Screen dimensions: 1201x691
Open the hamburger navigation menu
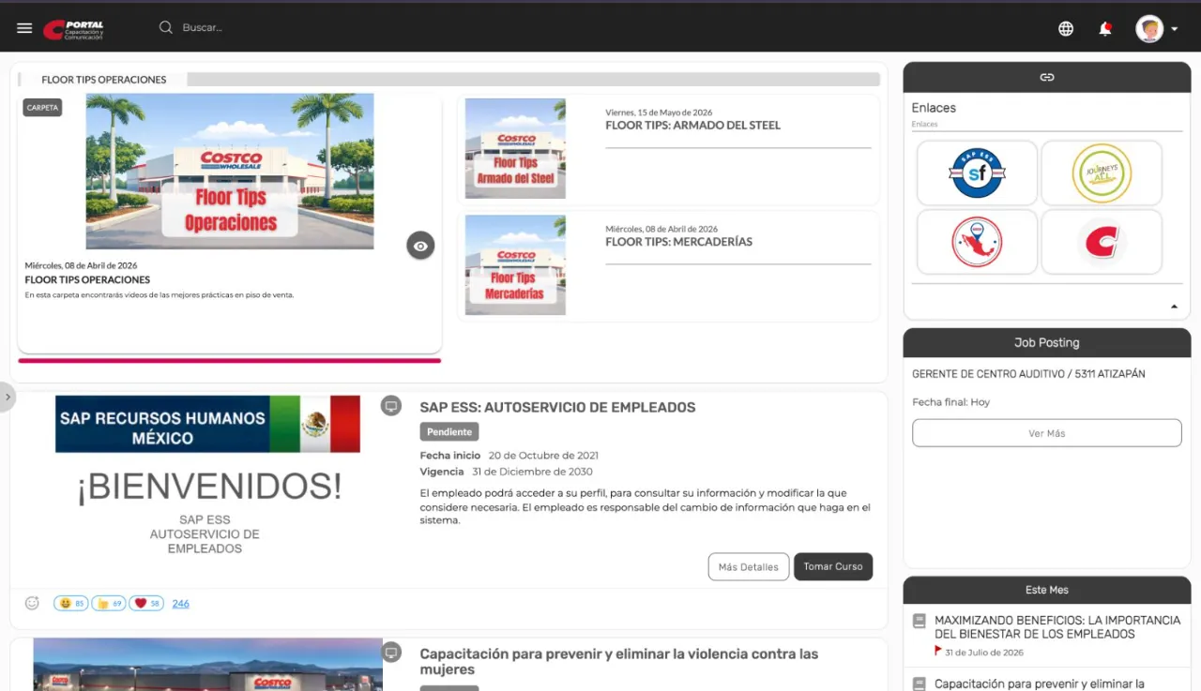[x=24, y=28]
